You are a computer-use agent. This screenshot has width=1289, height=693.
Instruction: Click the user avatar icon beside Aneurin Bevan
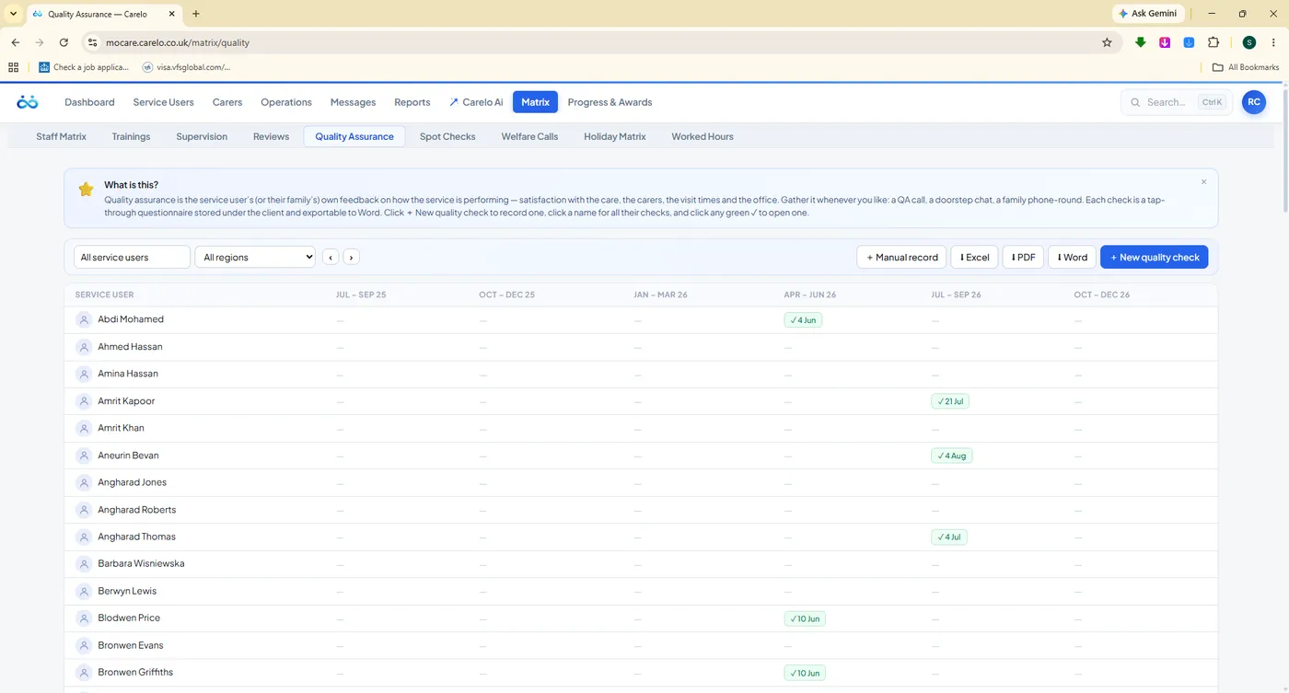coord(84,456)
